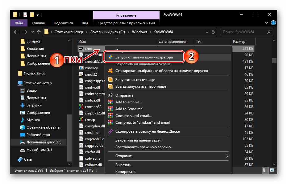Open Средства работы с приложениями tab
287x184 pixels.
click(126, 23)
